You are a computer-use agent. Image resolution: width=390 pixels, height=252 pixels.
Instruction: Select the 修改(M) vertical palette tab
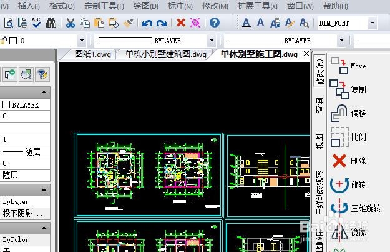[x=320, y=71]
